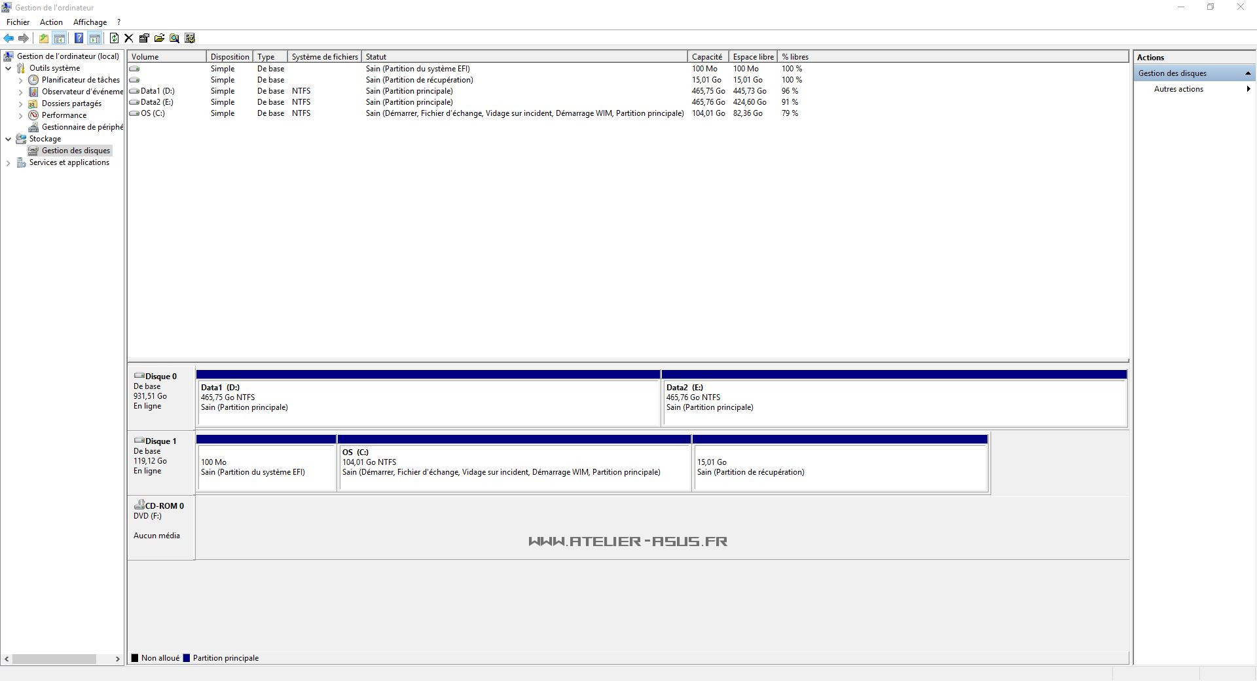This screenshot has height=681, width=1257.
Task: Click the Data1 (D:) volume icon in list
Action: 135,91
